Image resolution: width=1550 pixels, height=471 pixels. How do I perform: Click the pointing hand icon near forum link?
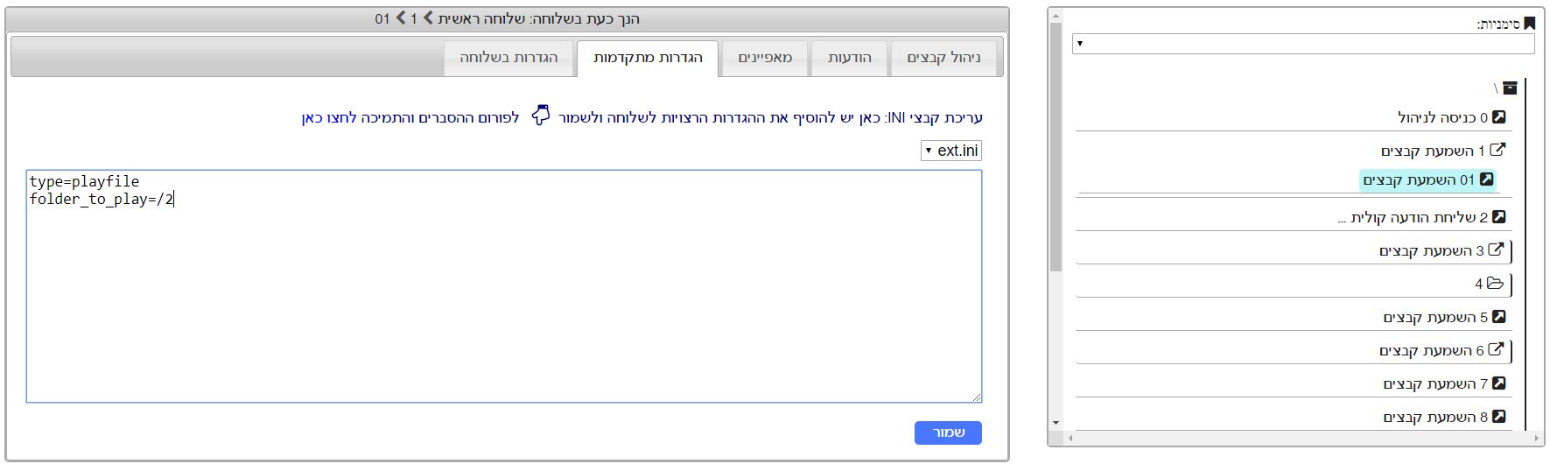pyautogui.click(x=541, y=116)
